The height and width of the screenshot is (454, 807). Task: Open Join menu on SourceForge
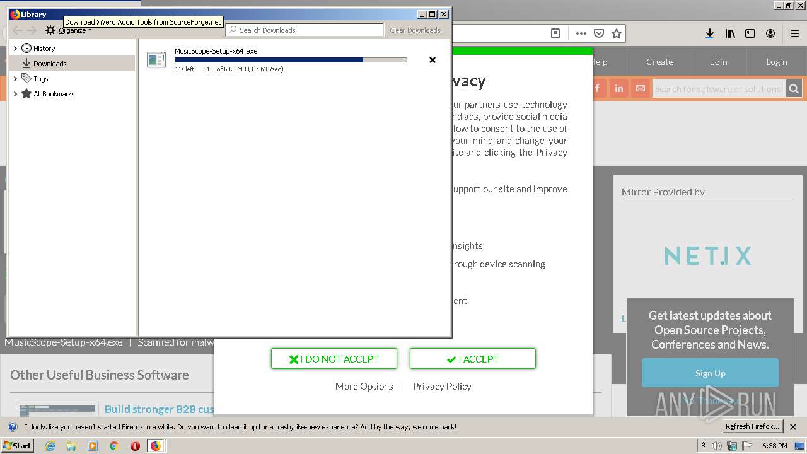tap(719, 62)
